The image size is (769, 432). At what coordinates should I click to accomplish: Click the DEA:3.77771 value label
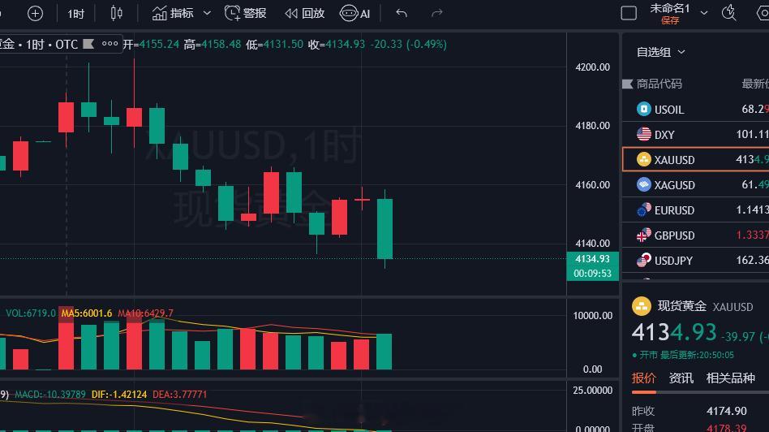click(179, 395)
